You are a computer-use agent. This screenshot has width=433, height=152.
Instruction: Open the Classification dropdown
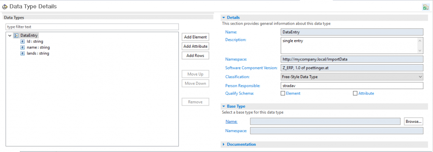(351, 77)
